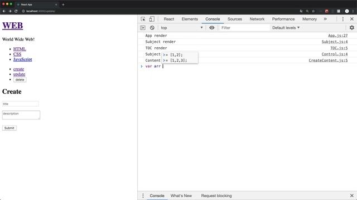Click the 'Subject render' log message
Screen dimensions: 357x200
pos(161,42)
